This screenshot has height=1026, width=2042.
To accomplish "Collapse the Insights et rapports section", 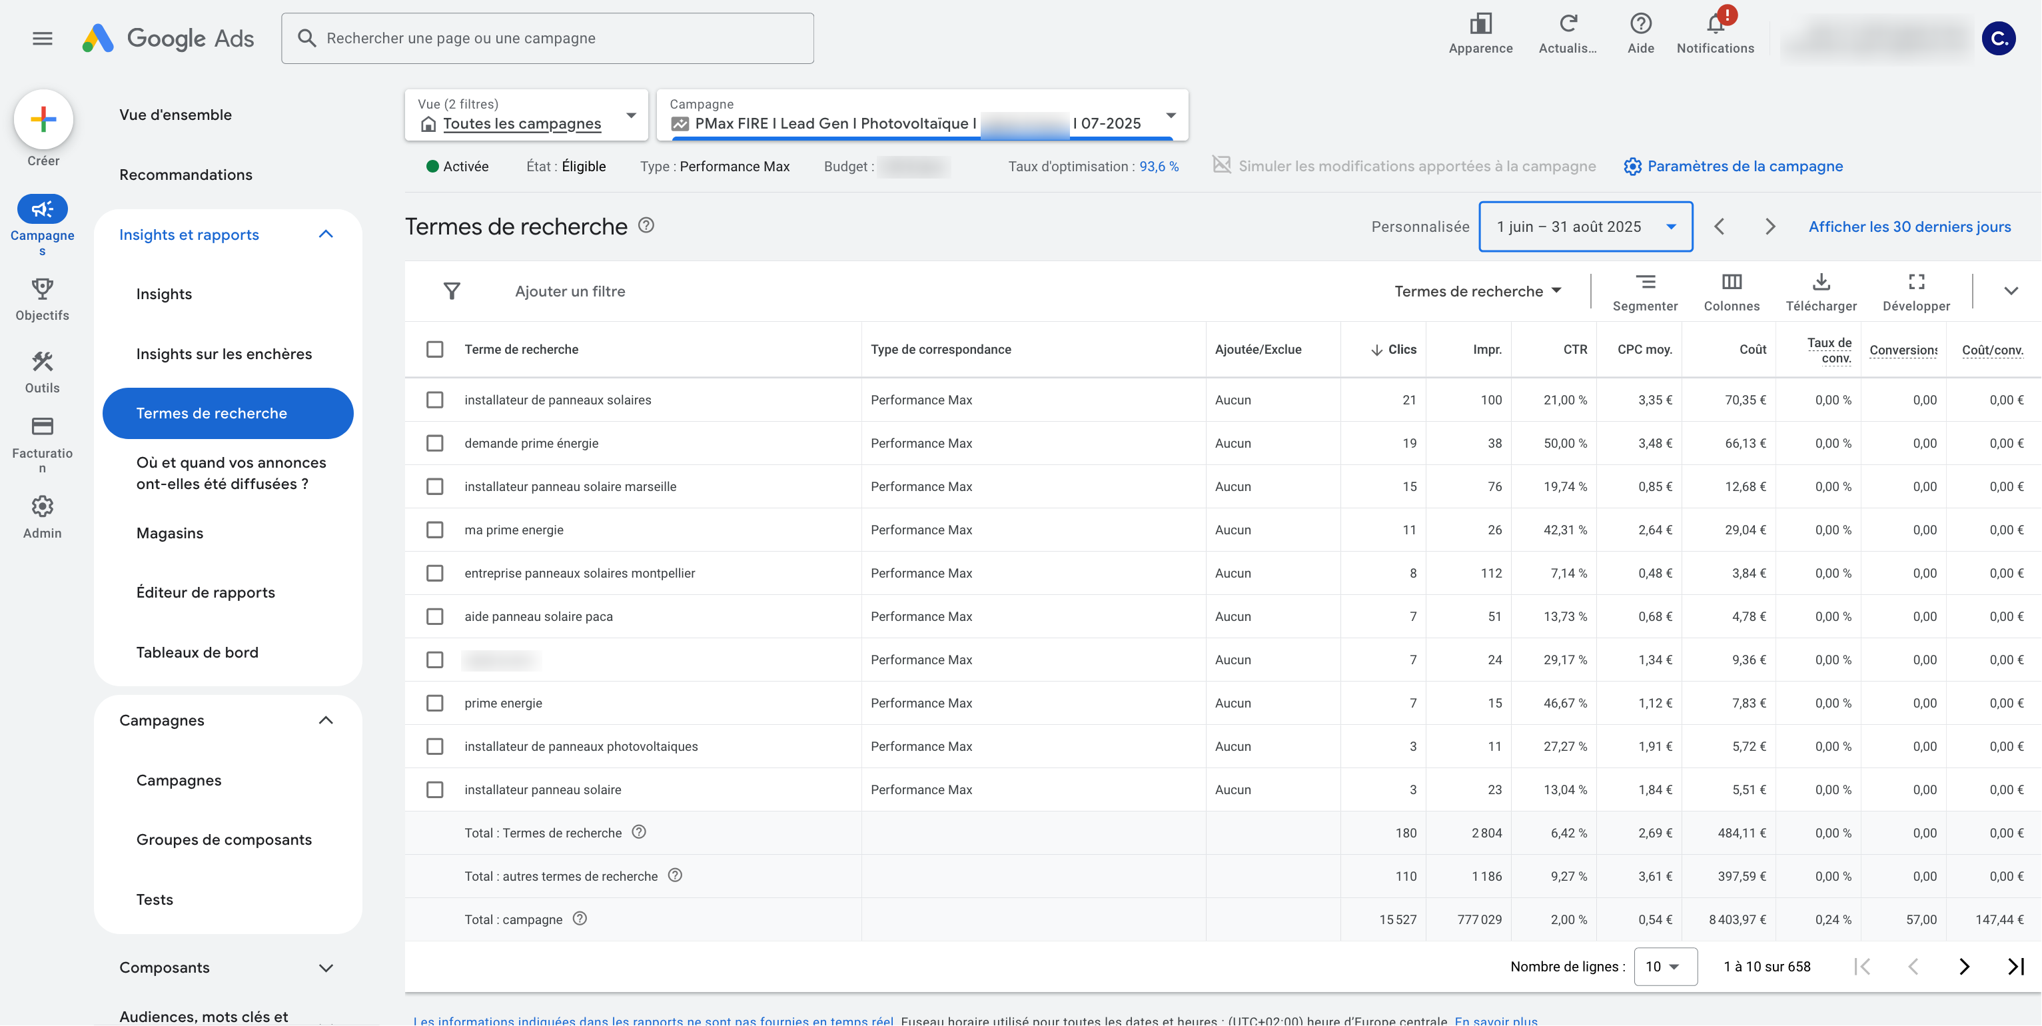I will pyautogui.click(x=326, y=235).
